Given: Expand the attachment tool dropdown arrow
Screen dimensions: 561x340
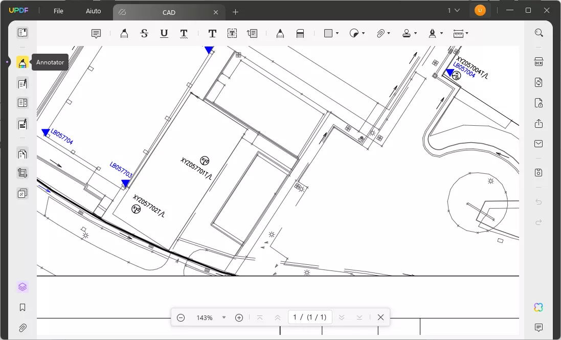Looking at the screenshot, I should click(x=389, y=34).
